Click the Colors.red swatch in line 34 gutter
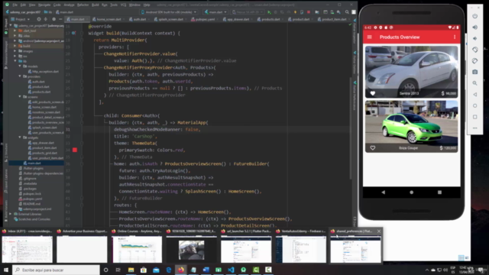 pyautogui.click(x=75, y=150)
